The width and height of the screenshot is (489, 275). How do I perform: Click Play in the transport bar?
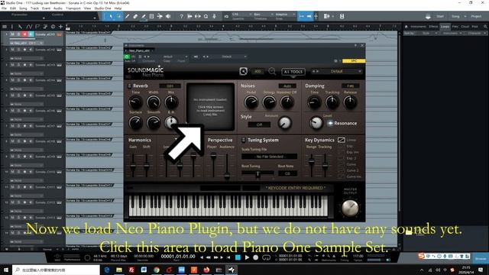click(x=247, y=257)
